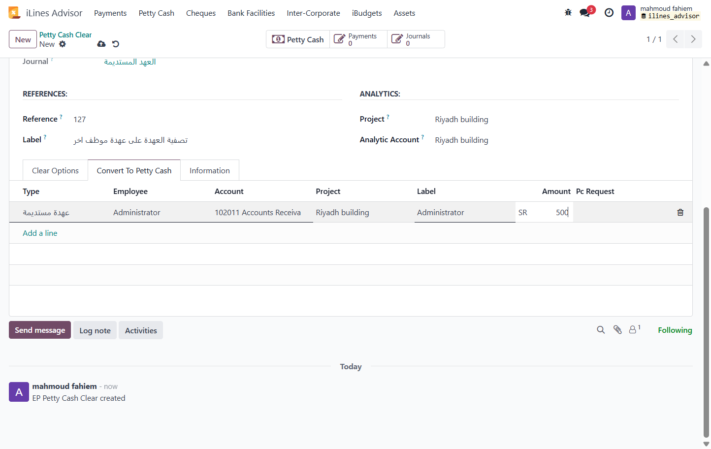Click the Add a line link
This screenshot has height=449, width=711.
[40, 233]
